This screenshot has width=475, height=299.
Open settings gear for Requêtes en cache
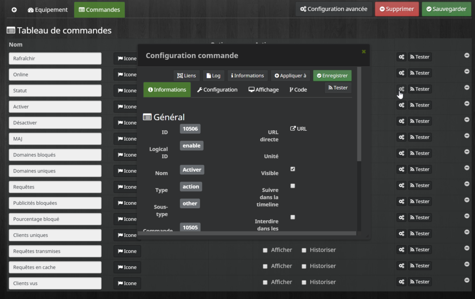[x=401, y=266]
